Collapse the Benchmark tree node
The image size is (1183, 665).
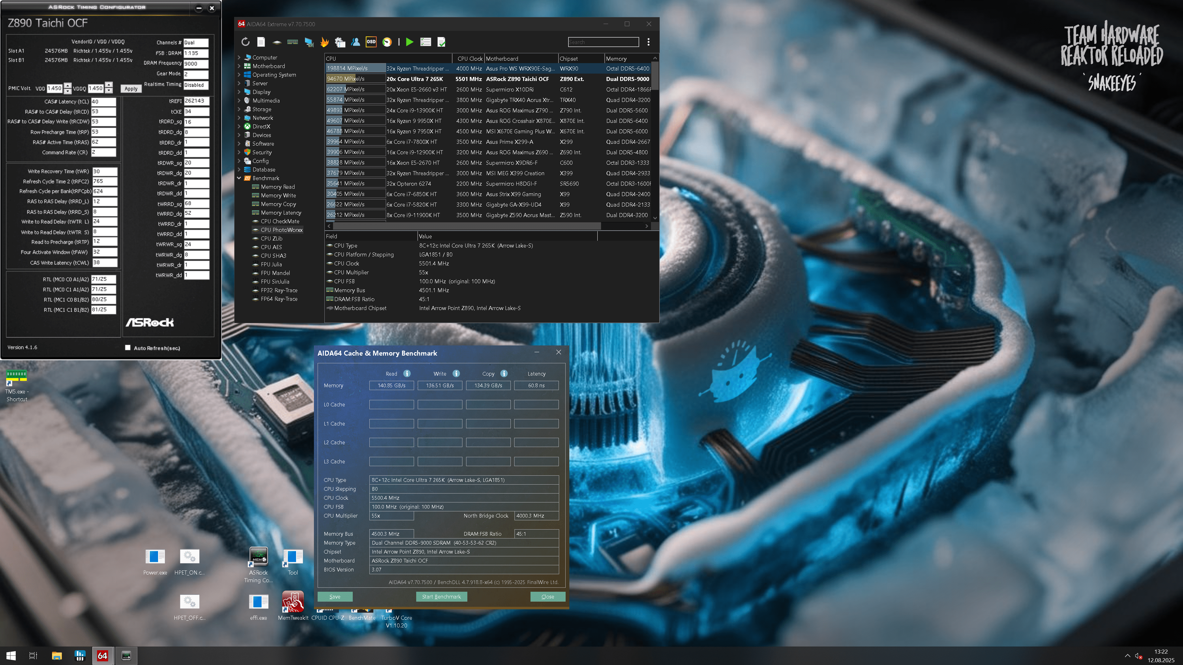click(239, 178)
